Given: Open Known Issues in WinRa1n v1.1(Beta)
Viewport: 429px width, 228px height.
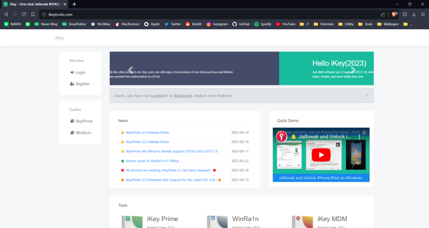Looking at the screenshot, I should pyautogui.click(x=152, y=161).
